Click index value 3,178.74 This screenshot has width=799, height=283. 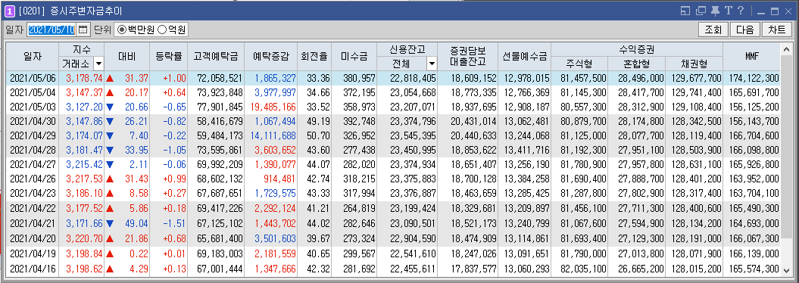click(x=84, y=78)
